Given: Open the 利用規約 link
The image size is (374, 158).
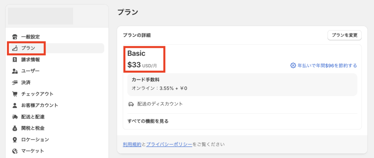Looking at the screenshot, I should 132,144.
